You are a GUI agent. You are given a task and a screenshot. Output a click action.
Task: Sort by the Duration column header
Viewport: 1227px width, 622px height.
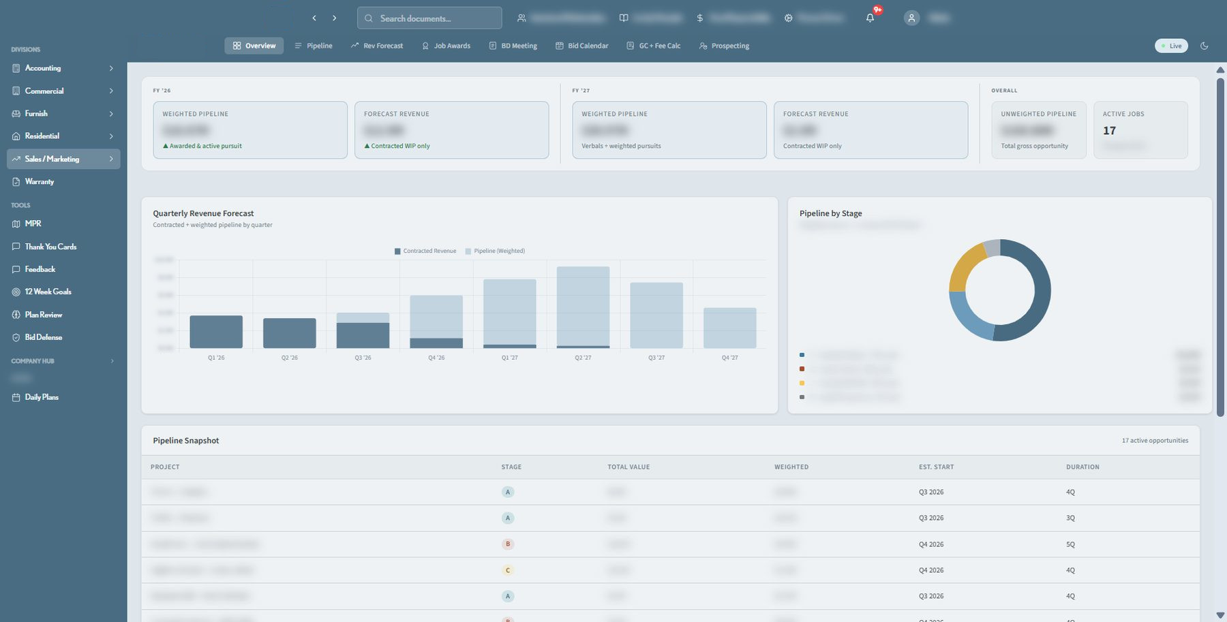[x=1082, y=467]
